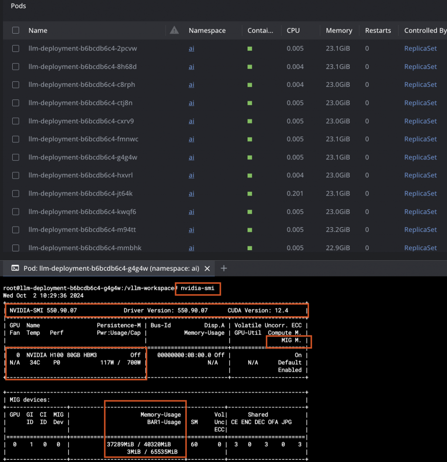Sort the pods table by CPU column
Image resolution: width=447 pixels, height=462 pixels.
(x=293, y=30)
